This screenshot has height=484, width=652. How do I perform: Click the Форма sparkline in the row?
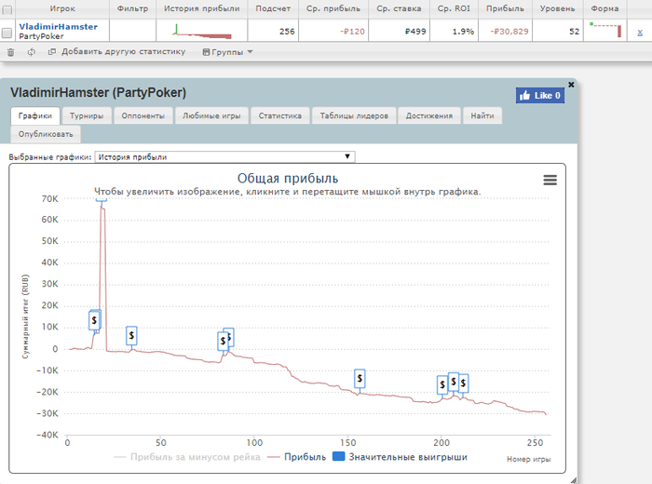[x=605, y=30]
